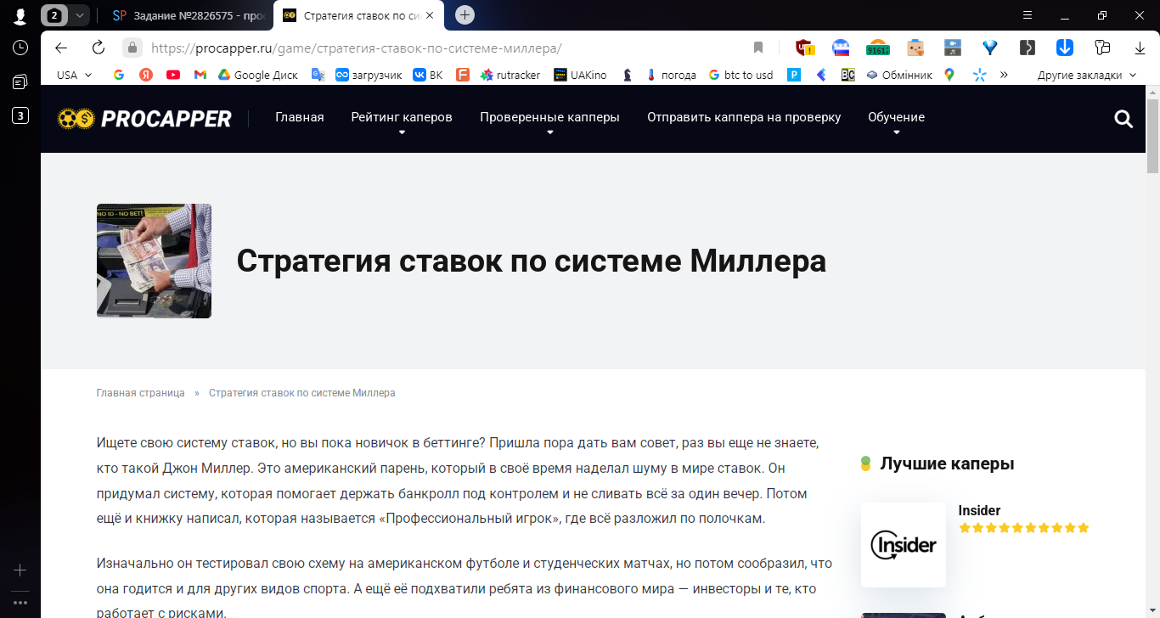Reload the page with the refresh icon
The height and width of the screenshot is (618, 1160).
tap(99, 48)
